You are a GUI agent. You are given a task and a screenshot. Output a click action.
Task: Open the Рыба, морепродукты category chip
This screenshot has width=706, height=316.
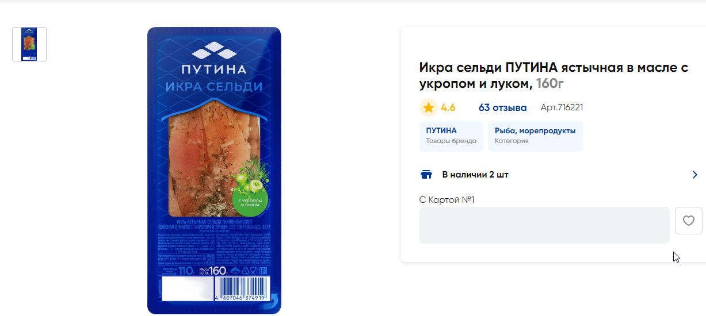[535, 136]
